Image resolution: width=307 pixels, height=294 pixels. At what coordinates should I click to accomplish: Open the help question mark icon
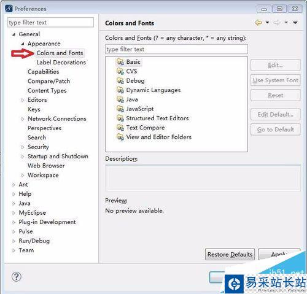click(x=17, y=277)
